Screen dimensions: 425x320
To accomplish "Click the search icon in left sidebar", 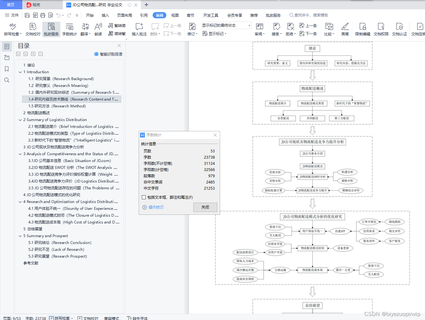I will coord(7,80).
